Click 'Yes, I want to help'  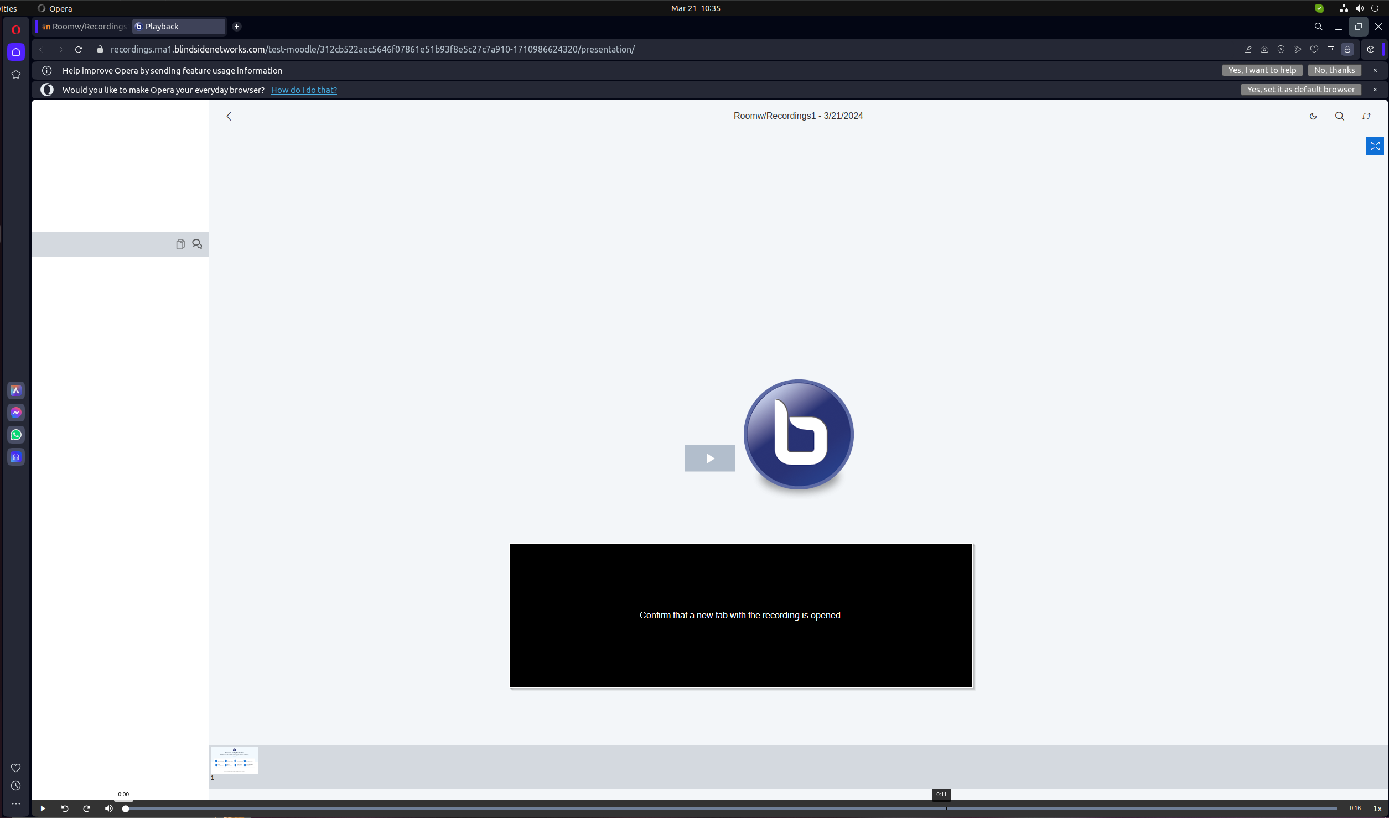click(x=1262, y=70)
